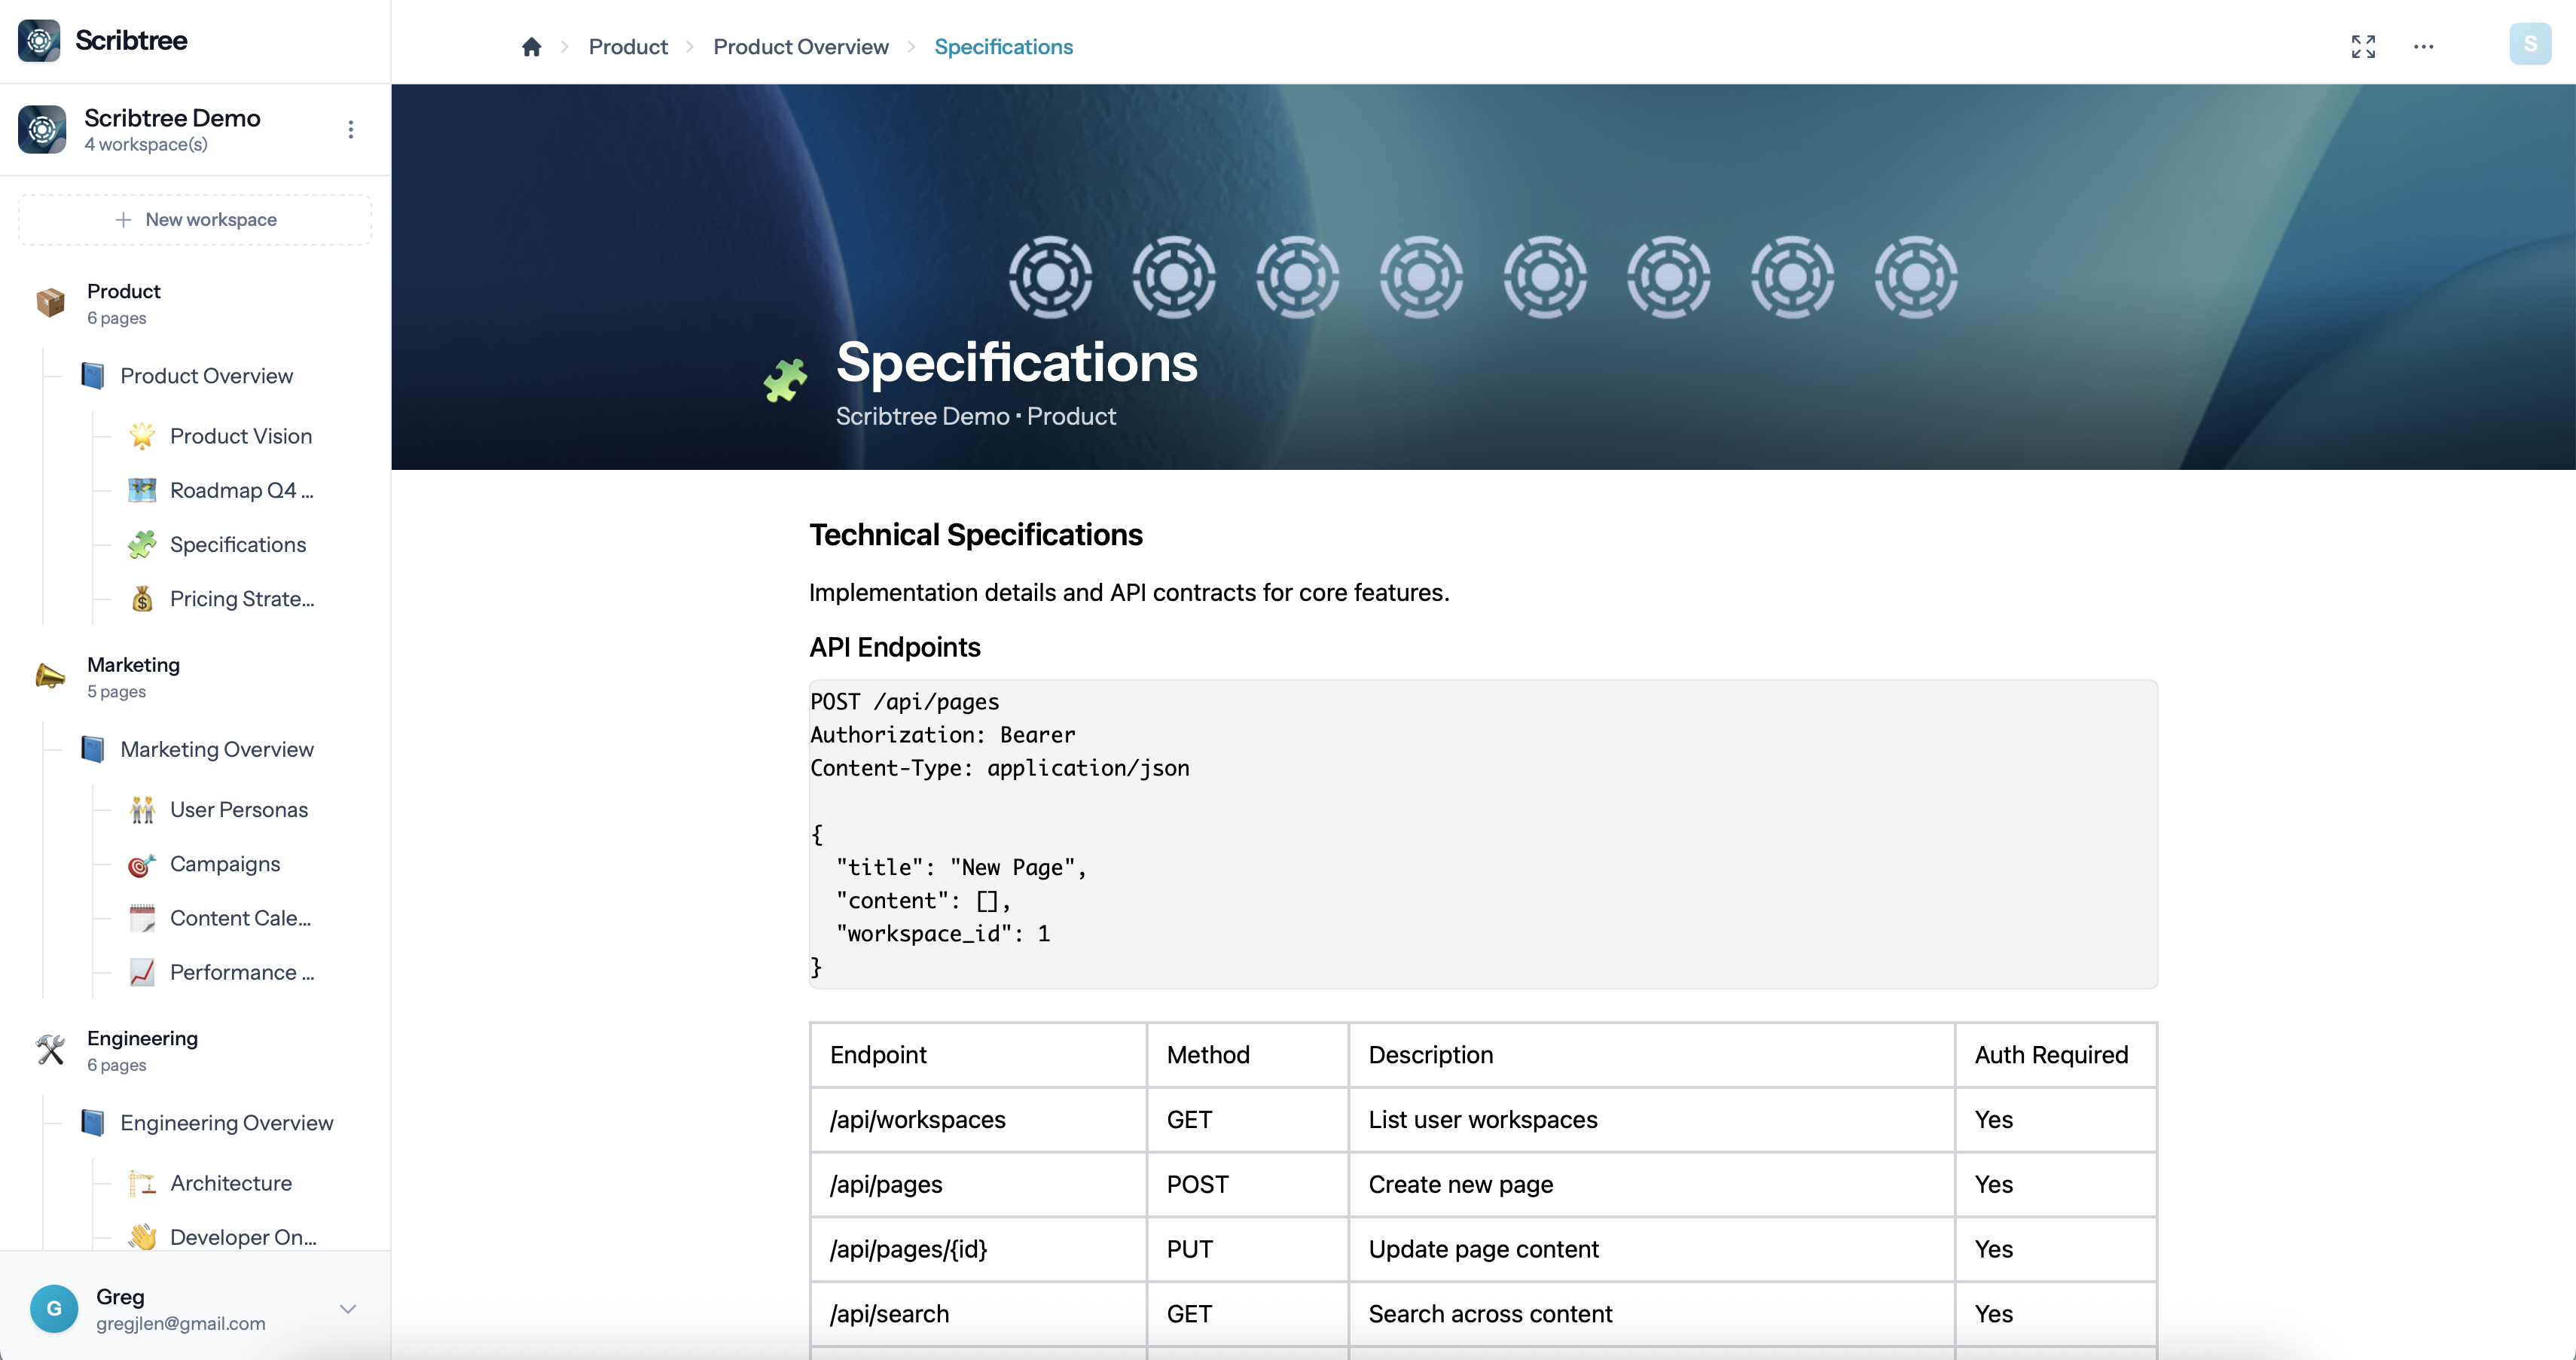Open the Product Overview breadcrumb item
The image size is (2576, 1360).
pyautogui.click(x=800, y=47)
